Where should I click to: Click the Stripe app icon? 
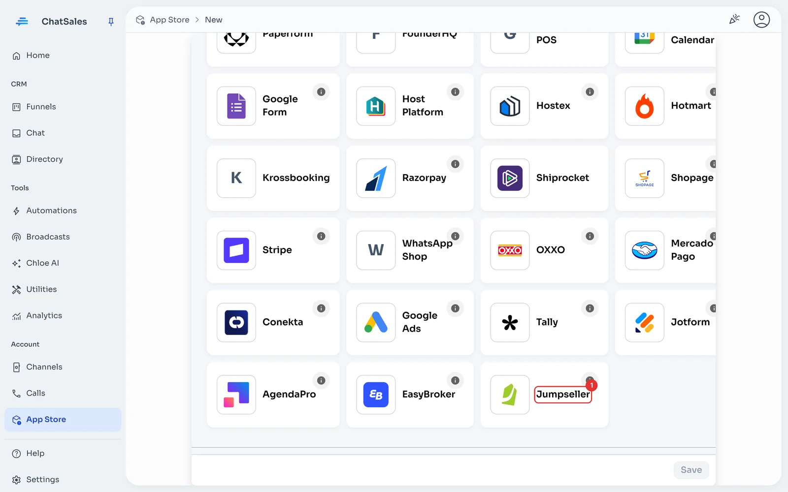tap(236, 250)
